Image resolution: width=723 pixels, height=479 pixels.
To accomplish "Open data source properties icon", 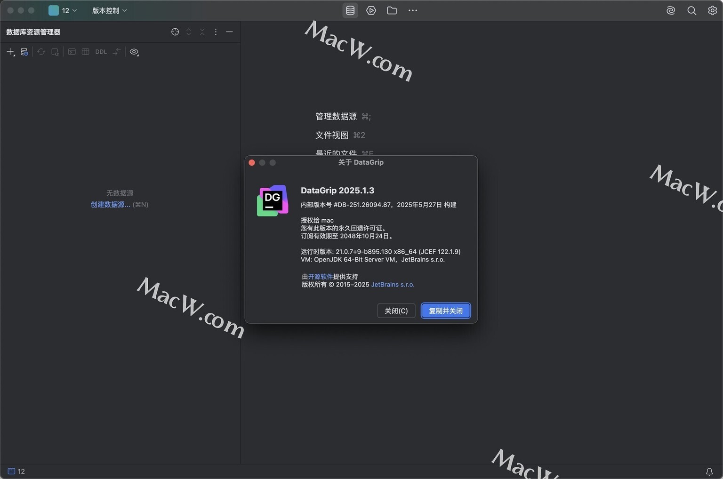I will (x=24, y=52).
